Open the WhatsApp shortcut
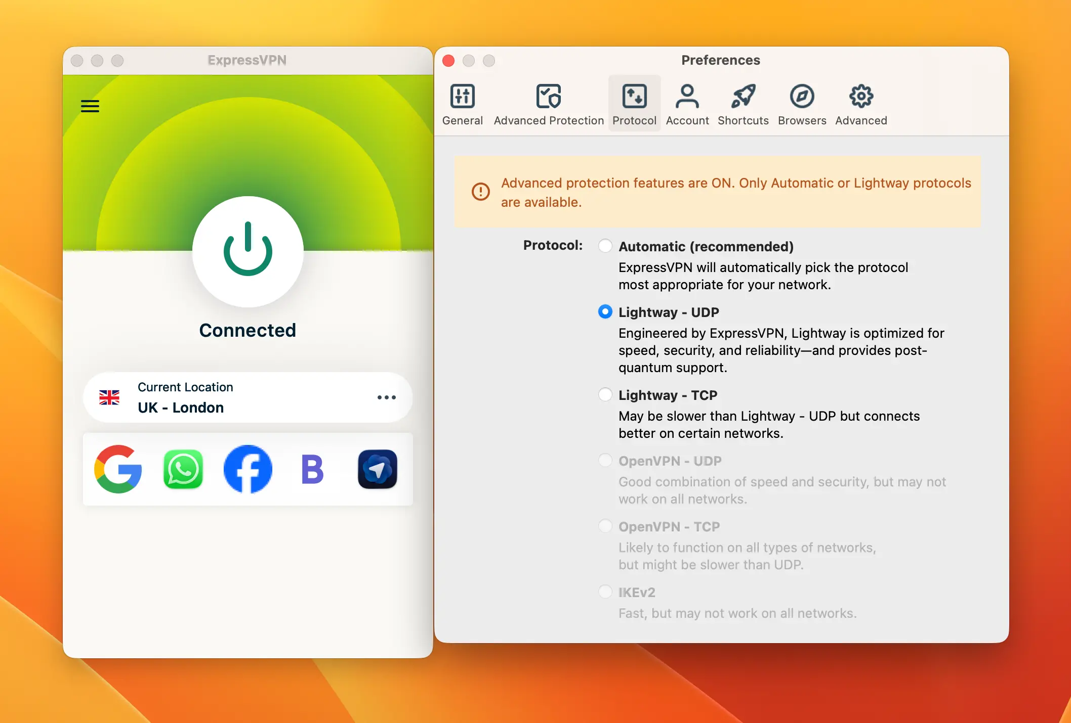Screen dimensions: 1071x723 coord(183,469)
